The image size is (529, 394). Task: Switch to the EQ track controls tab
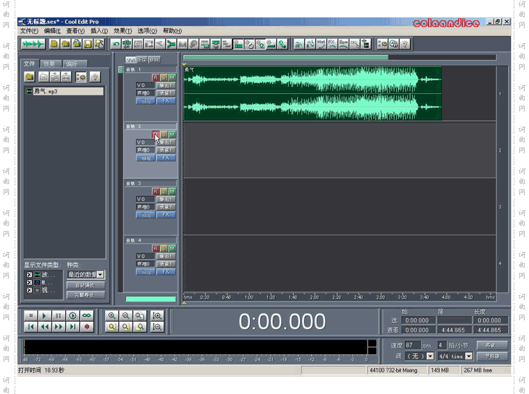(143, 60)
